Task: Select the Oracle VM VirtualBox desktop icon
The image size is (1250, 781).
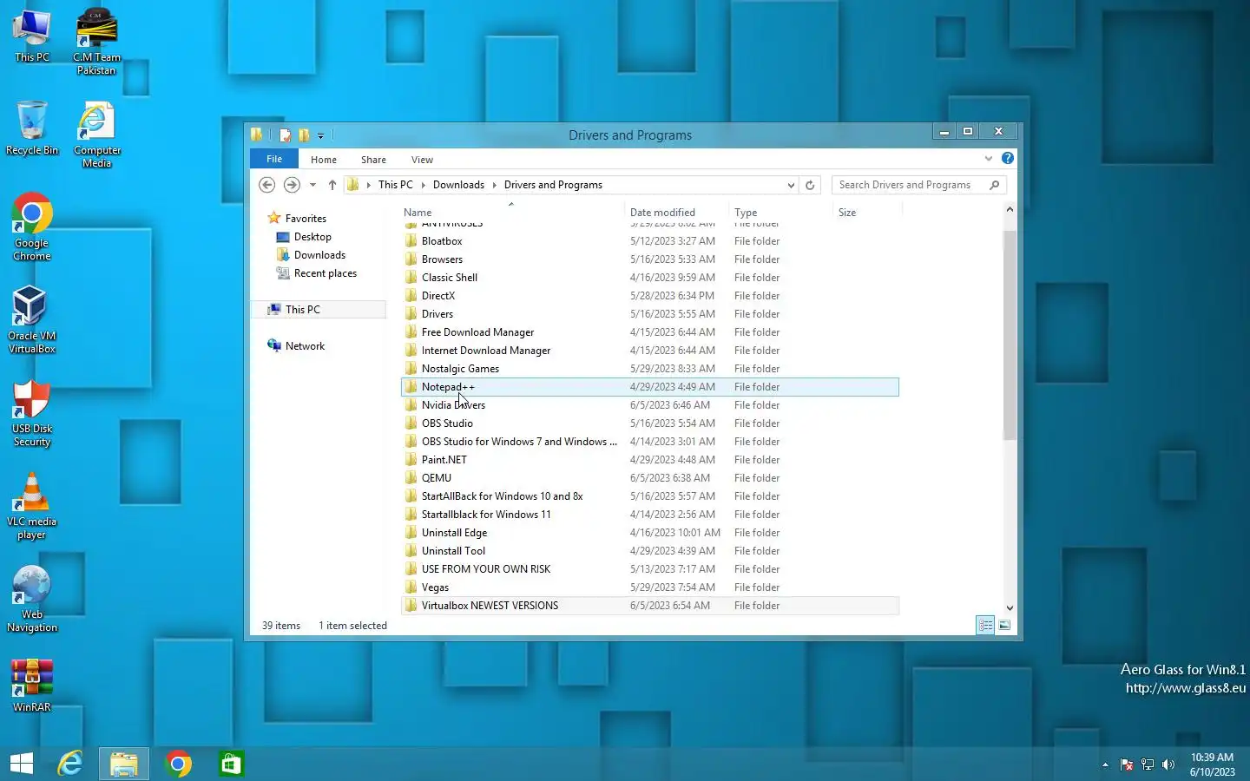Action: tap(32, 319)
